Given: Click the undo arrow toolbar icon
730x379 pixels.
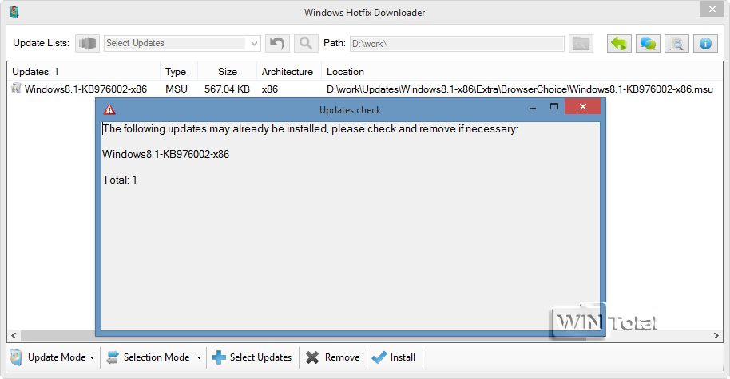Looking at the screenshot, I should [277, 43].
